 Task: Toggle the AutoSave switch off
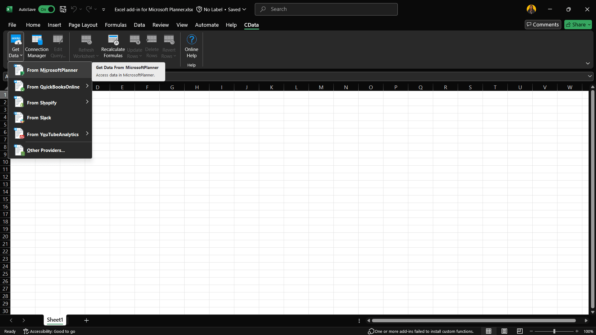pyautogui.click(x=47, y=9)
